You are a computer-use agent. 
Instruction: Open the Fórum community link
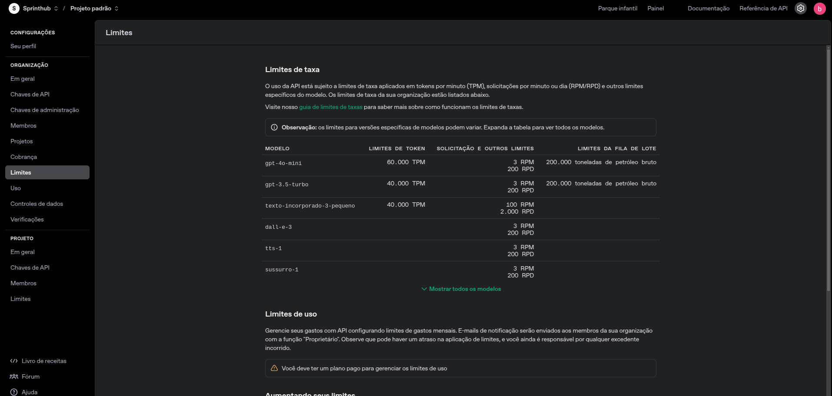pos(30,376)
